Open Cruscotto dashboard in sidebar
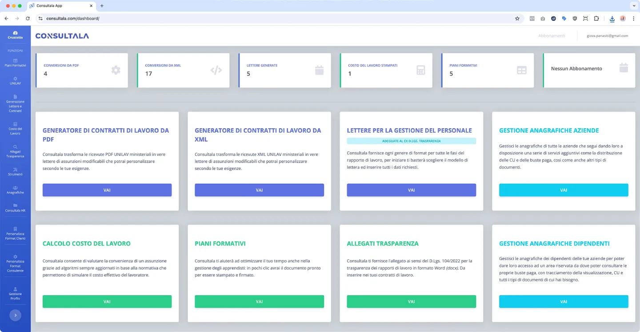 click(15, 35)
